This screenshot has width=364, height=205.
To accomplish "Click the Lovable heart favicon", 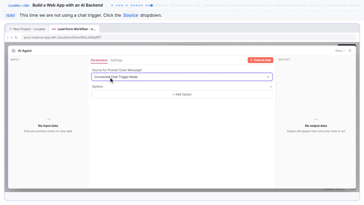I will coord(11,29).
